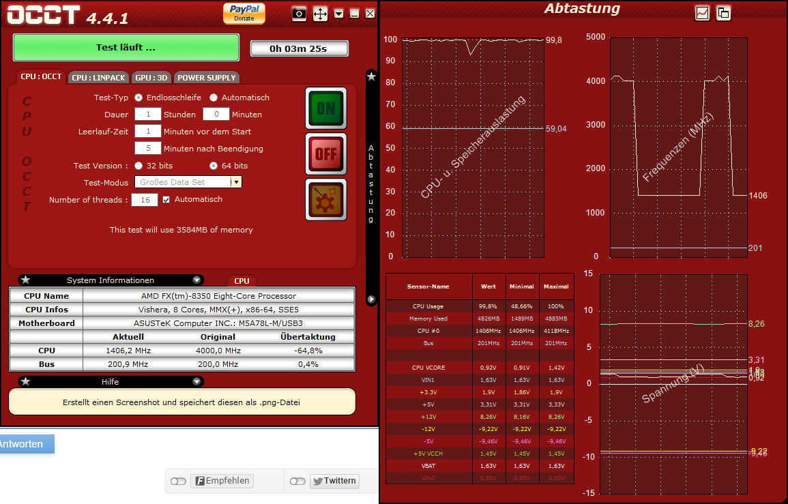
Task: Switch to the CPU : LINPACK tab
Action: pyautogui.click(x=98, y=77)
